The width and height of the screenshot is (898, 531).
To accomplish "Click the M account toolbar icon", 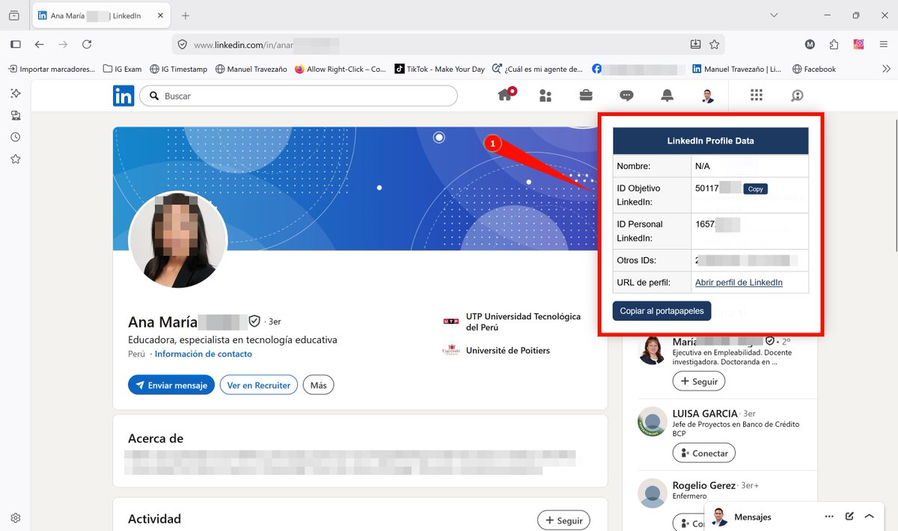I will click(x=810, y=45).
